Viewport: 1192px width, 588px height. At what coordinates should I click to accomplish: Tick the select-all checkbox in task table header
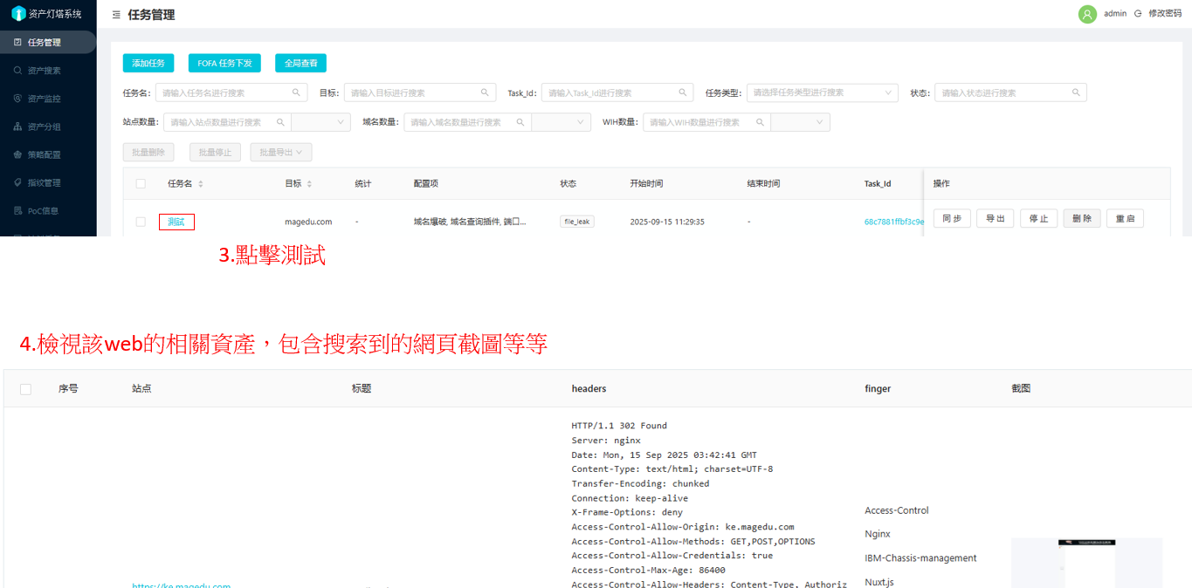(x=141, y=184)
